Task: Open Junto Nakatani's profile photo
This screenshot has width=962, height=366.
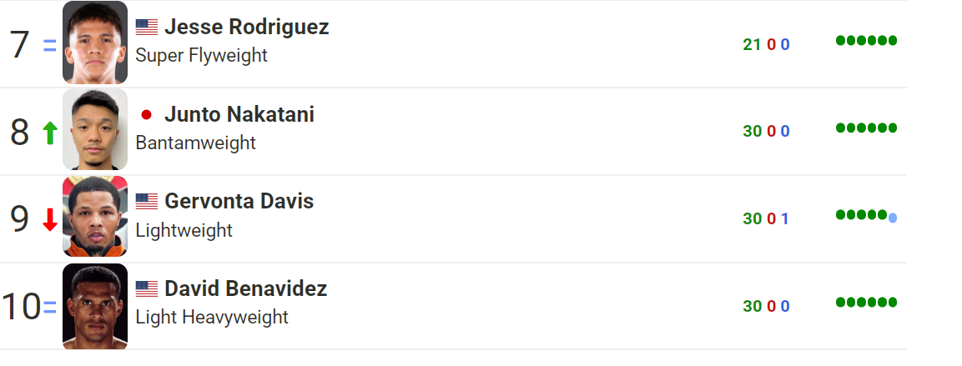Action: click(x=95, y=129)
